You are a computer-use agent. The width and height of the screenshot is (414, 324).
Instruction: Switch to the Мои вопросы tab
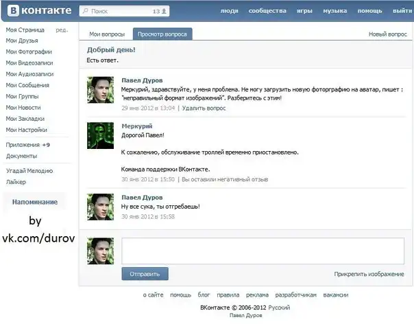(x=108, y=34)
